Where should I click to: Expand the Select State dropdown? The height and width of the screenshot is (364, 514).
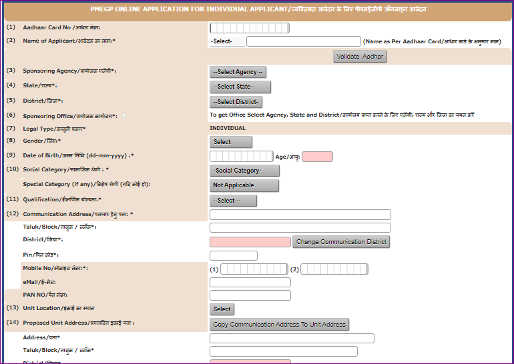(240, 87)
